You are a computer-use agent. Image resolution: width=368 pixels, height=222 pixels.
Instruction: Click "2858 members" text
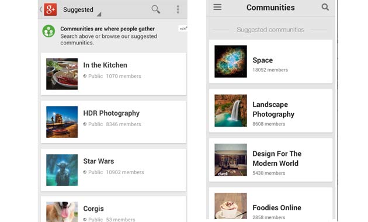pyautogui.click(x=269, y=217)
